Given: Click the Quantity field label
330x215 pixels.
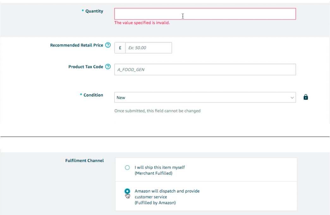Looking at the screenshot, I should point(94,11).
